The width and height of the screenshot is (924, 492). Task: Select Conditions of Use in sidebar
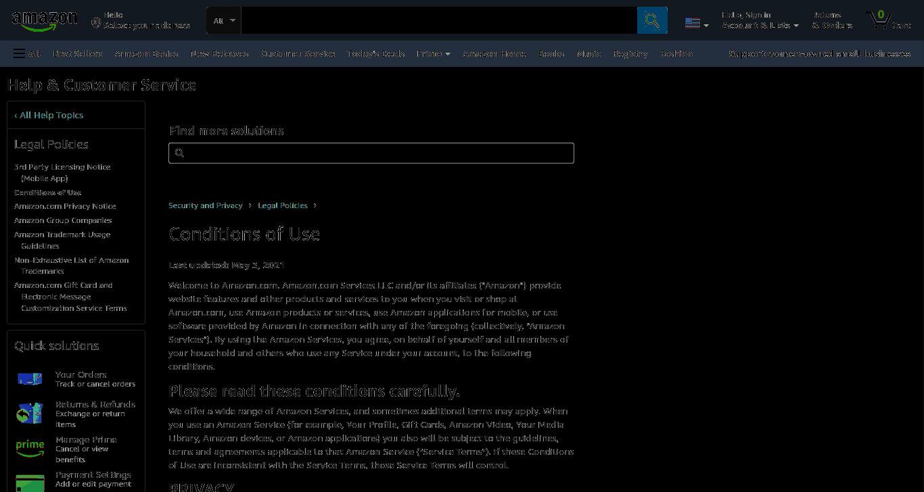(47, 193)
